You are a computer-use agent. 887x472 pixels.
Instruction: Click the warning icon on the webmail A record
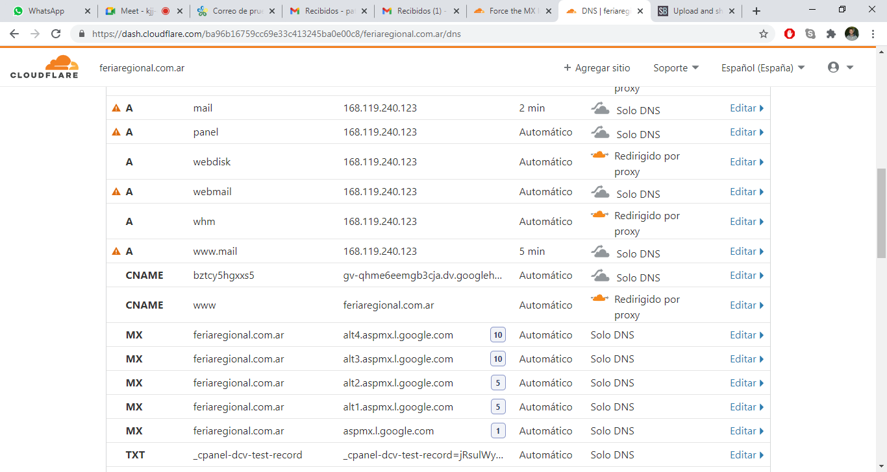pos(116,192)
